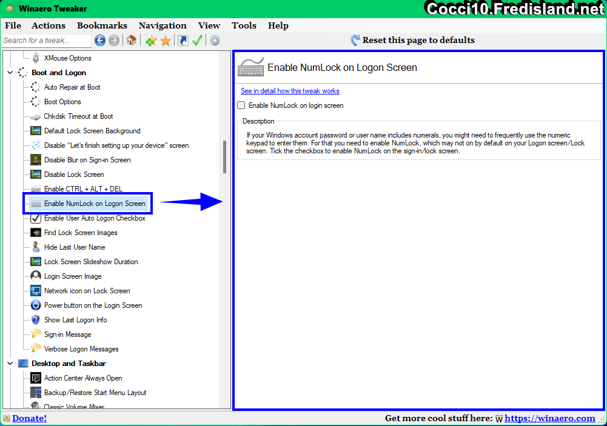Viewport: 607px width, 426px height.
Task: Click the Reset page refresh arrow icon
Action: [355, 40]
